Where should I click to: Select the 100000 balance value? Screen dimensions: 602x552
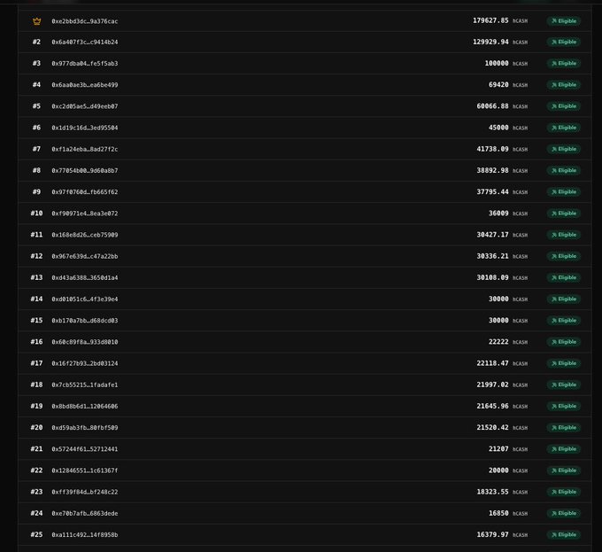pos(497,64)
